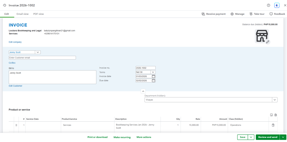Click Print or download

[x=97, y=137]
